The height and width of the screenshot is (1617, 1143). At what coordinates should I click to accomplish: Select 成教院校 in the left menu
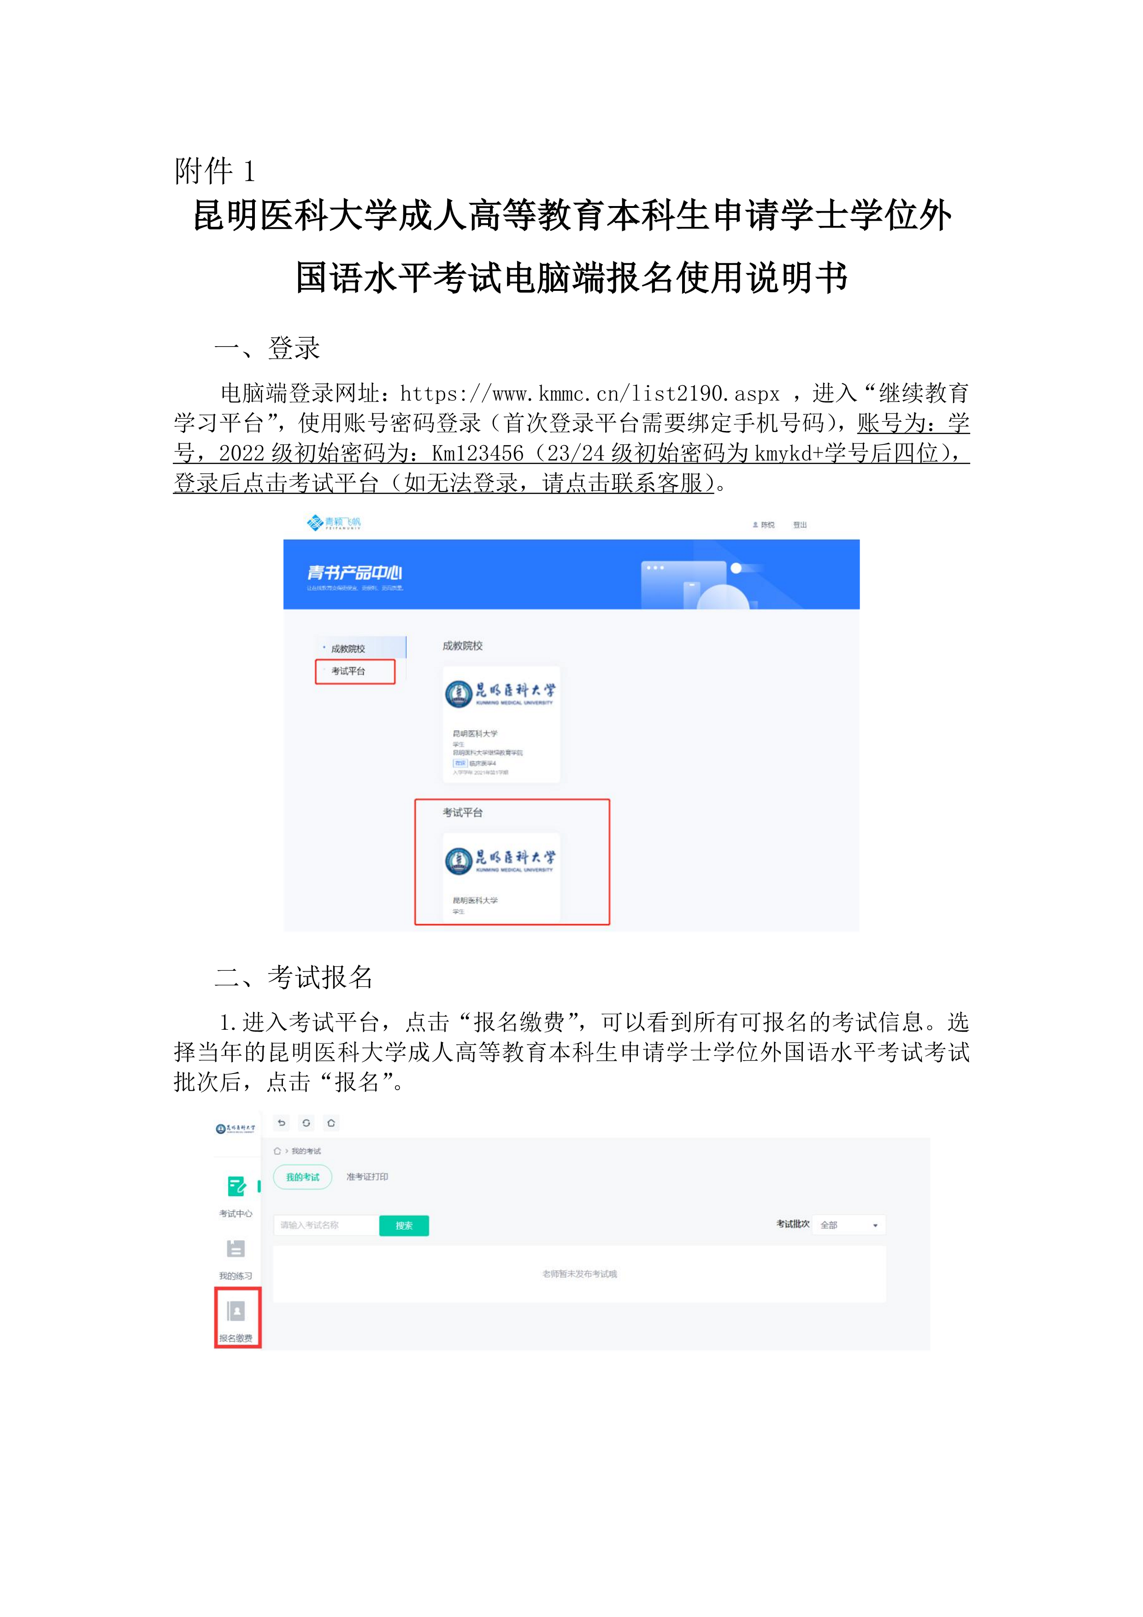(x=360, y=648)
